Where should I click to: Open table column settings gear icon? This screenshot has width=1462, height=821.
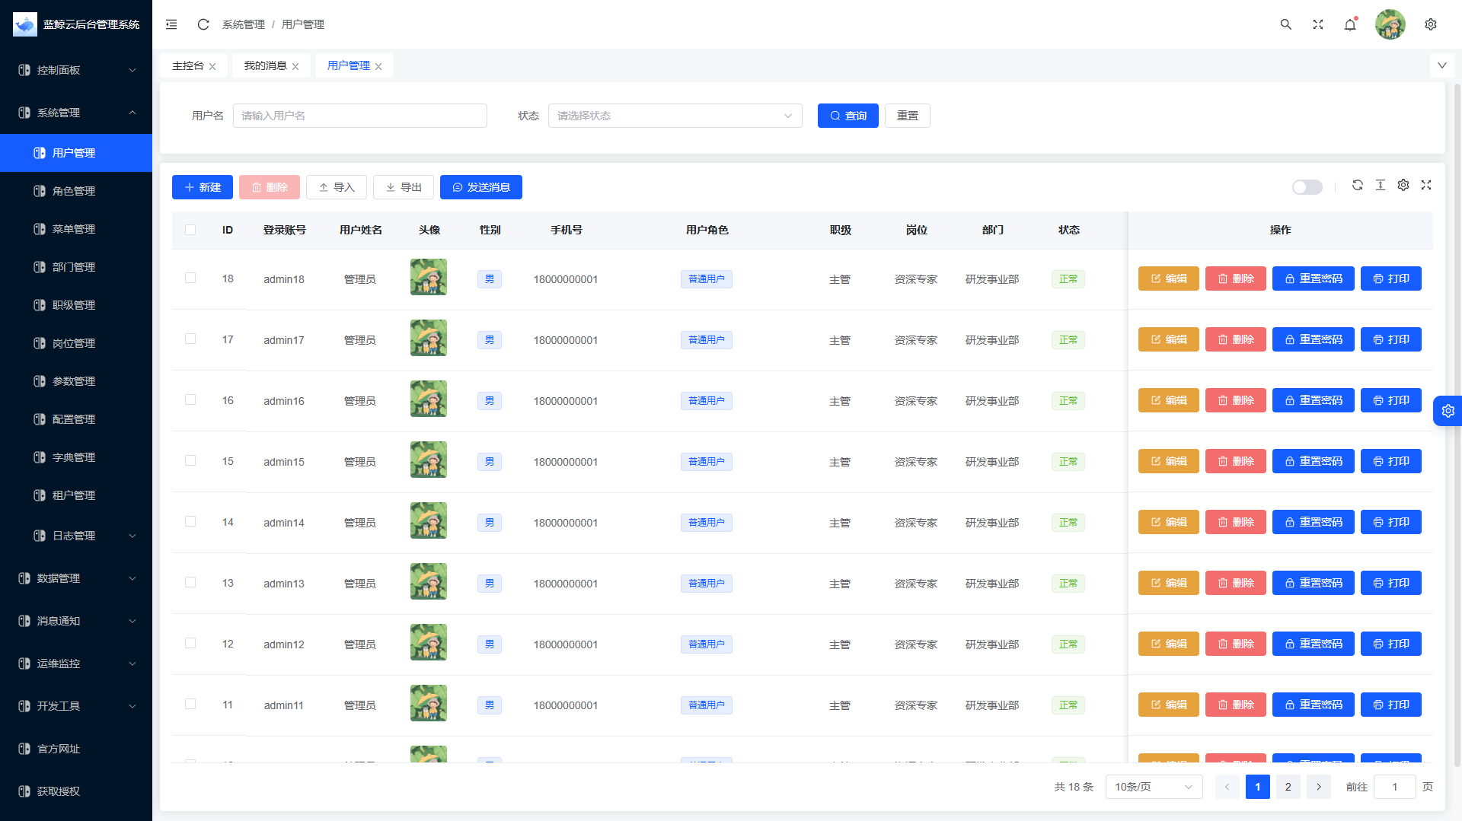1403,185
